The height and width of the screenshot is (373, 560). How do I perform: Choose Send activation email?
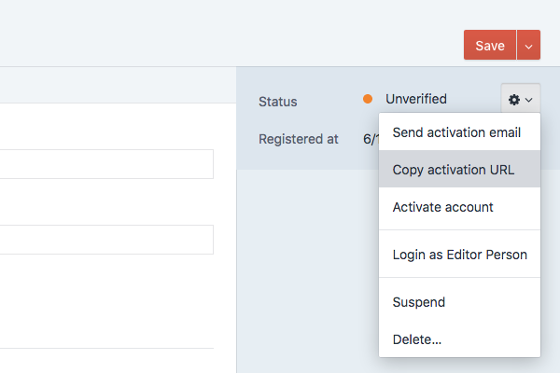tap(459, 132)
